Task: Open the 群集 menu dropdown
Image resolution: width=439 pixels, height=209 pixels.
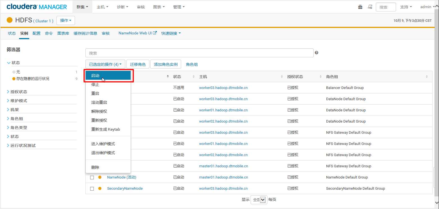Action: pyautogui.click(x=82, y=7)
